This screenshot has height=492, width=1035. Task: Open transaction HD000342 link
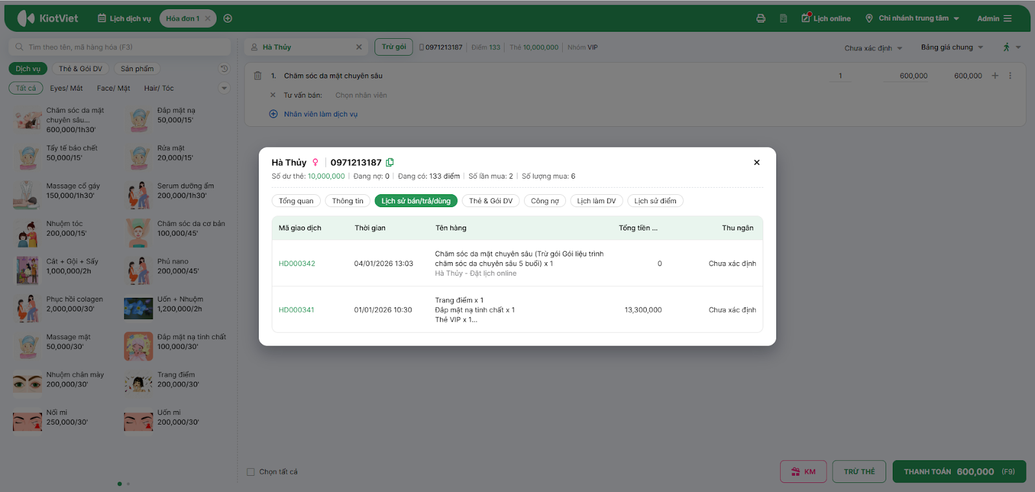297,263
